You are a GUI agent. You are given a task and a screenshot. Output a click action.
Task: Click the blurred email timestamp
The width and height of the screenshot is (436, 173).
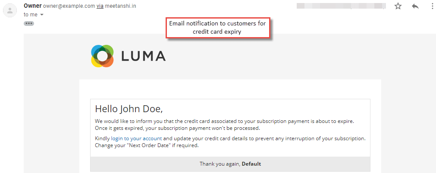coord(342,6)
